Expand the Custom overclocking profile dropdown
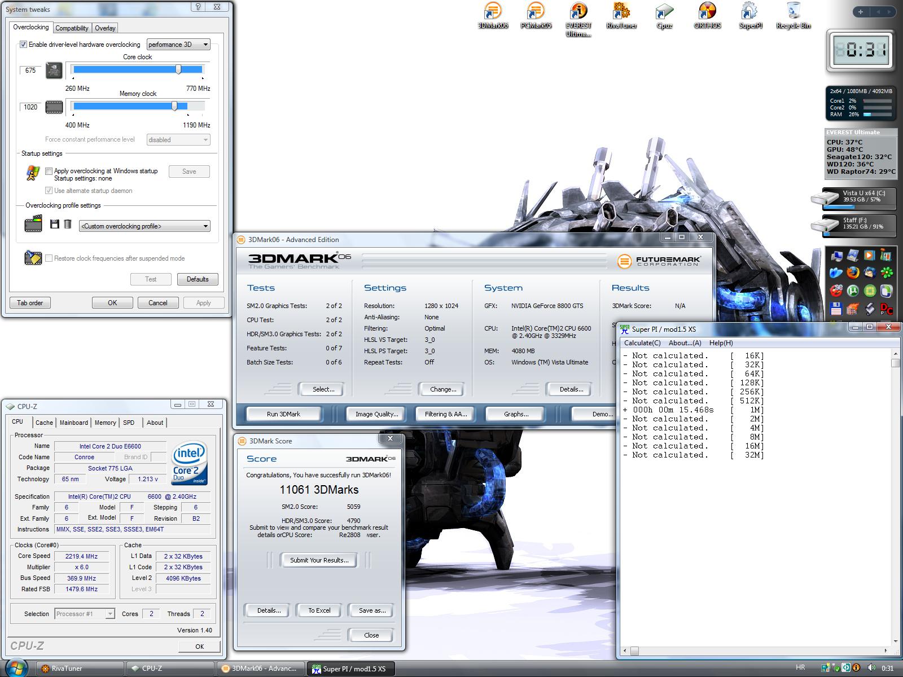Viewport: 903px width, 677px height. (x=144, y=226)
